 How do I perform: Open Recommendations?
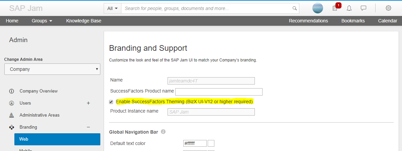(308, 21)
